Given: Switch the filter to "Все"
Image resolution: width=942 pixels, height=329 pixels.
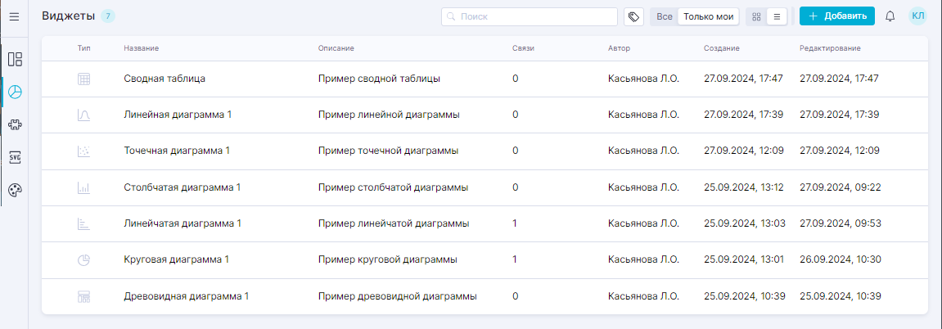Looking at the screenshot, I should 664,16.
